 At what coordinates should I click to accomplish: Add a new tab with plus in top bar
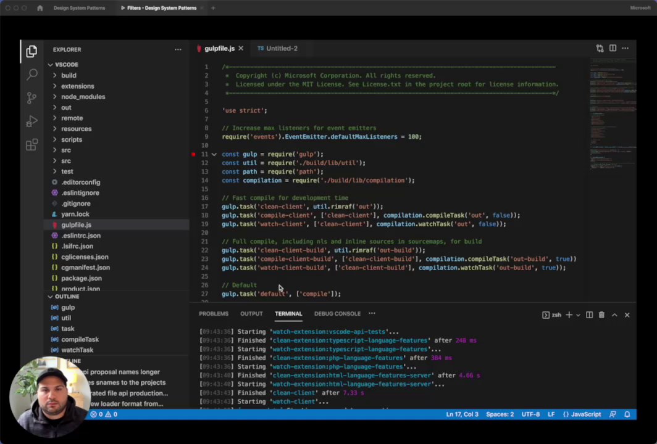(x=213, y=8)
